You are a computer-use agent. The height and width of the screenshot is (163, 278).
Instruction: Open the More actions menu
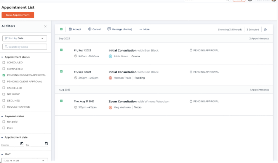tap(145, 29)
